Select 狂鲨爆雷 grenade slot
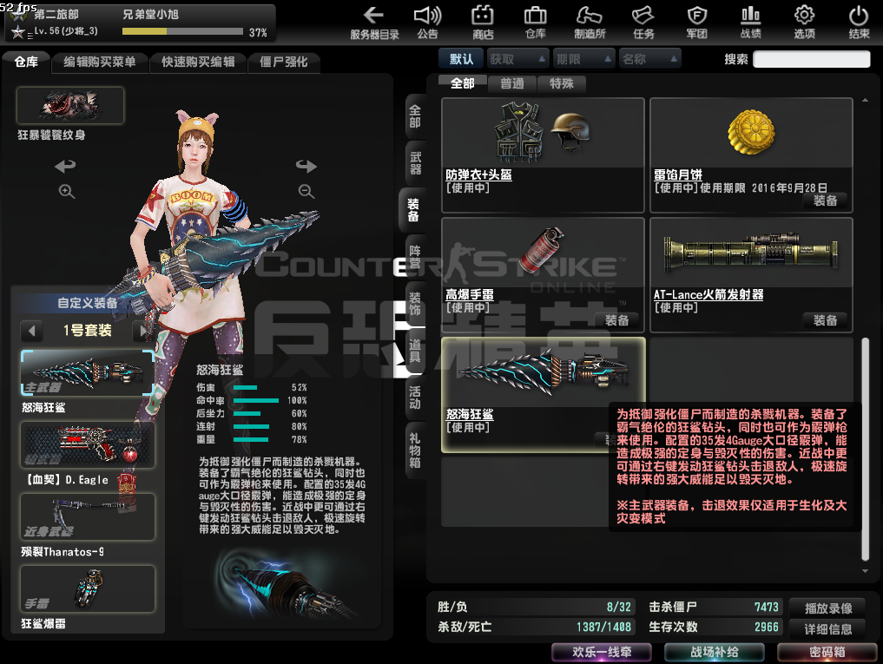This screenshot has width=883, height=664. [88, 589]
